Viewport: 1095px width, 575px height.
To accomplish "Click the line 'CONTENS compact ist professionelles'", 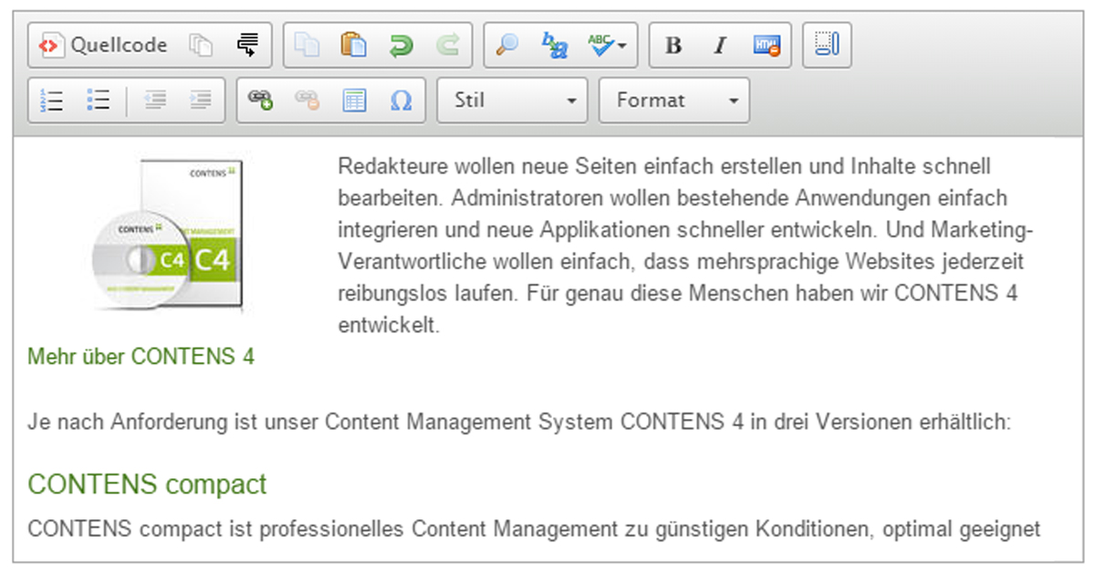I will coord(535,529).
